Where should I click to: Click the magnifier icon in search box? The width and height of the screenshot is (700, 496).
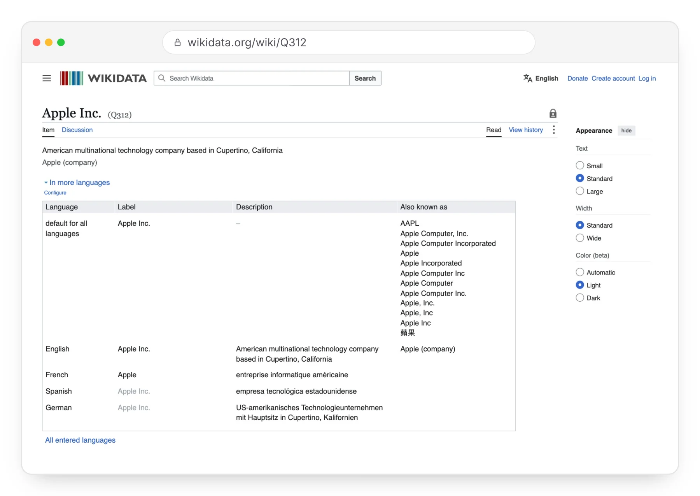[x=162, y=78]
